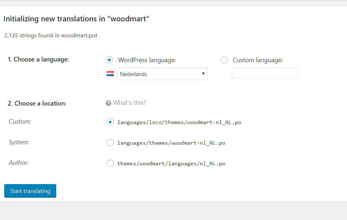Screen dimensions: 347x220
Task: Click the "Custom:" location row label
Action: (20, 122)
